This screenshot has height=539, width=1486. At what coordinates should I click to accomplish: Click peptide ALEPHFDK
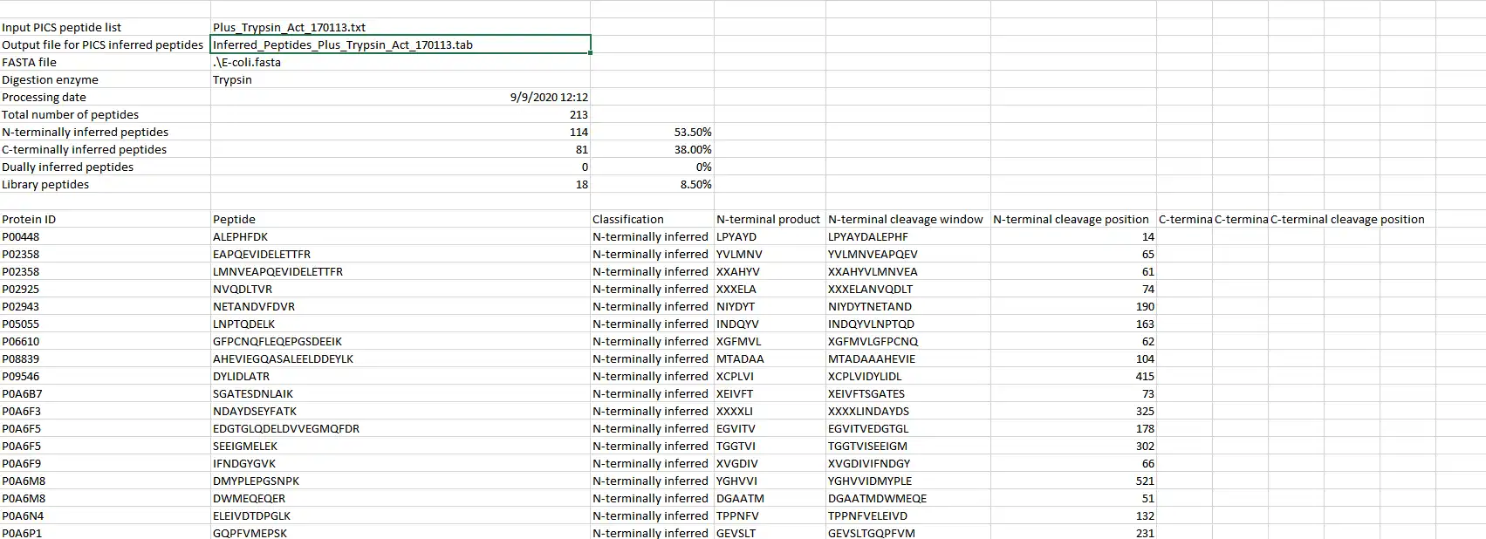pyautogui.click(x=401, y=236)
